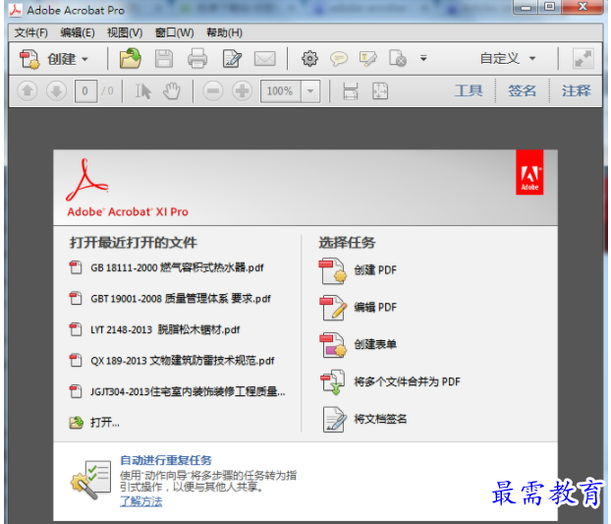Maximize the Adobe Acrobat Pro window
The width and height of the screenshot is (611, 524).
550,7
